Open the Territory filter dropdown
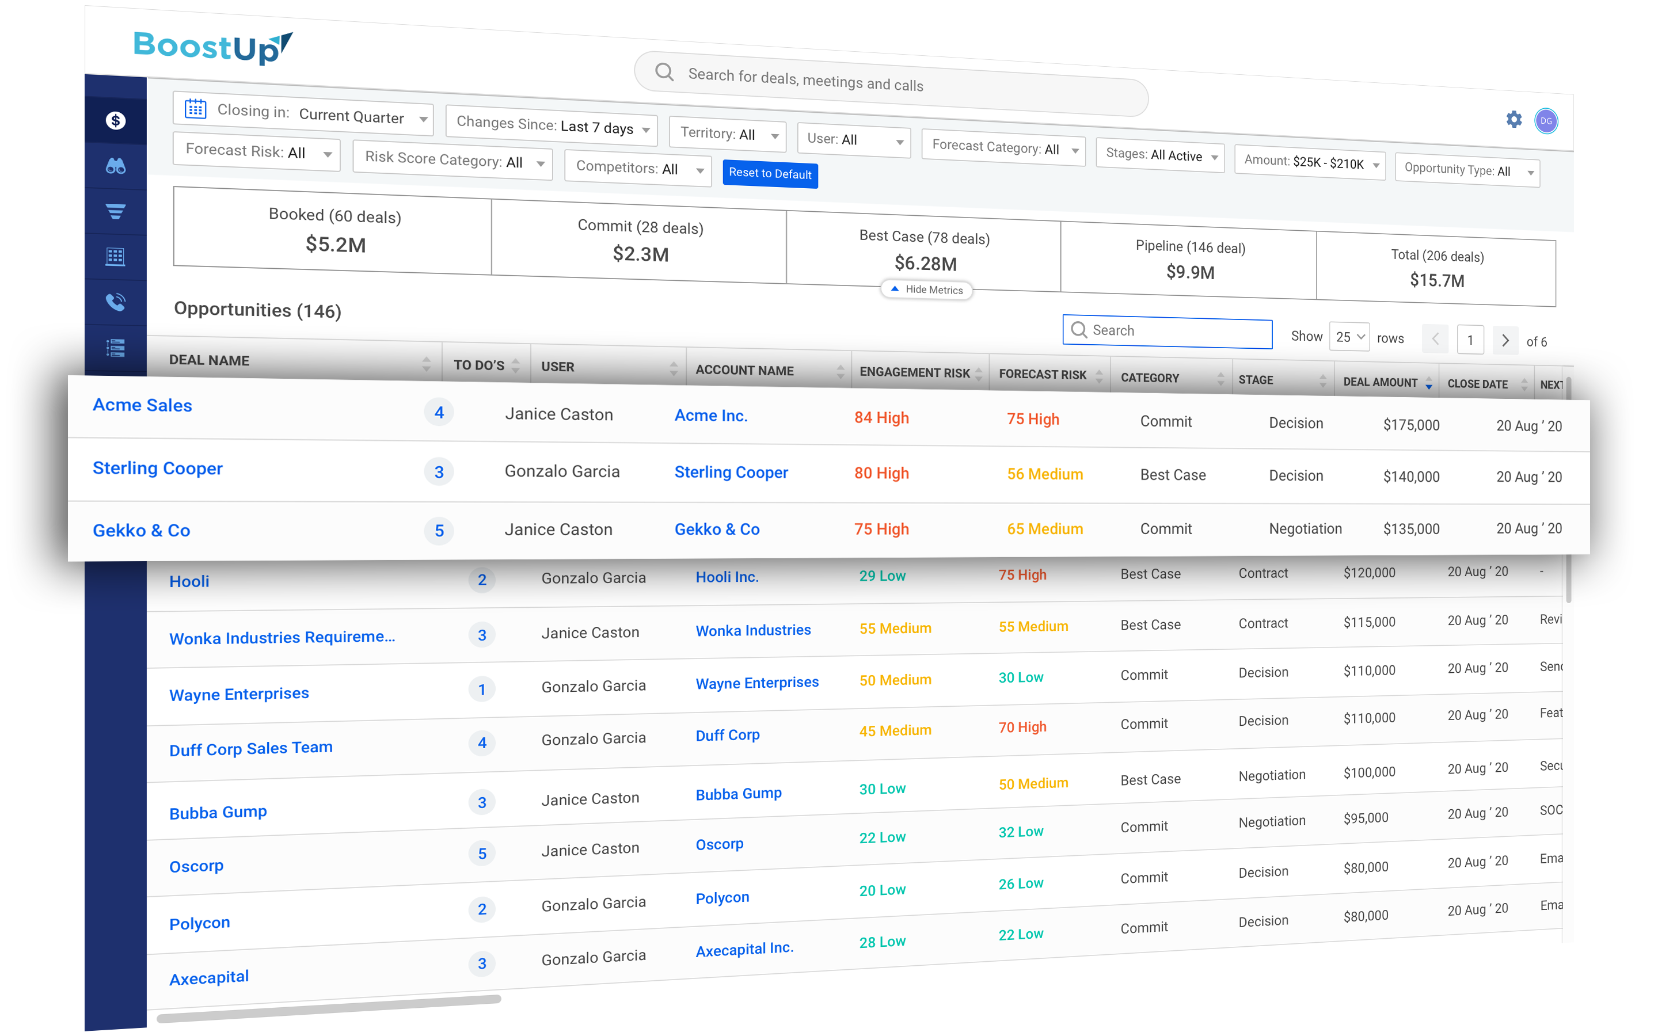The image size is (1658, 1036). (728, 134)
